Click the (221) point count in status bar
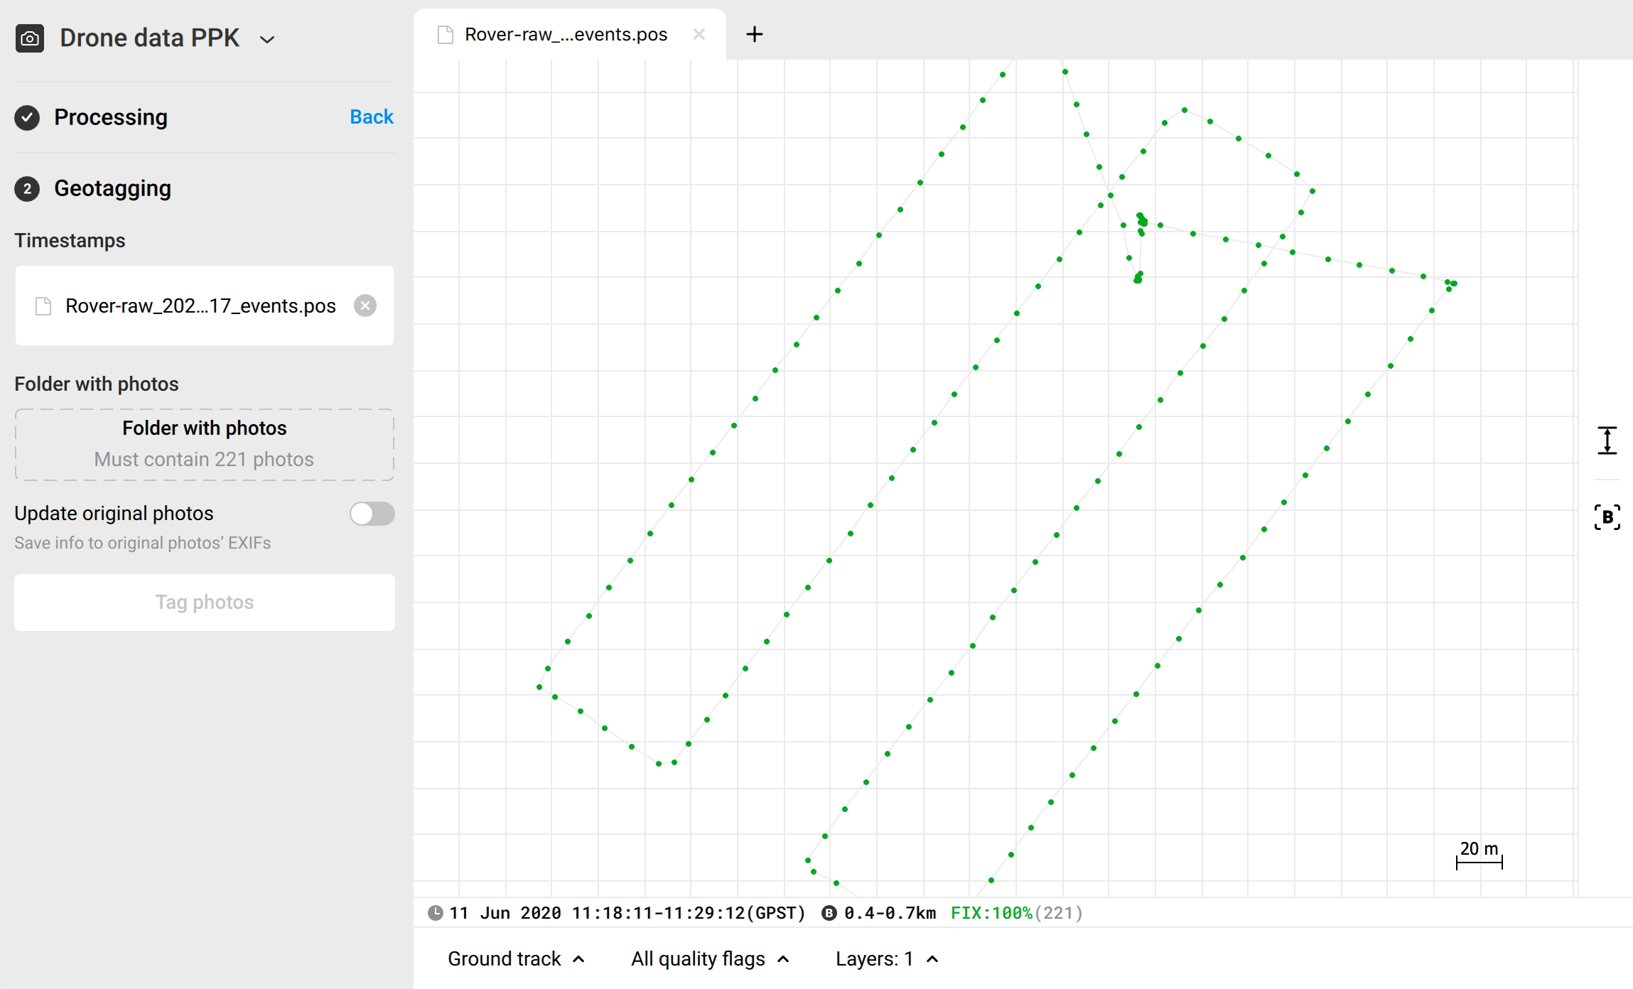 point(1058,913)
